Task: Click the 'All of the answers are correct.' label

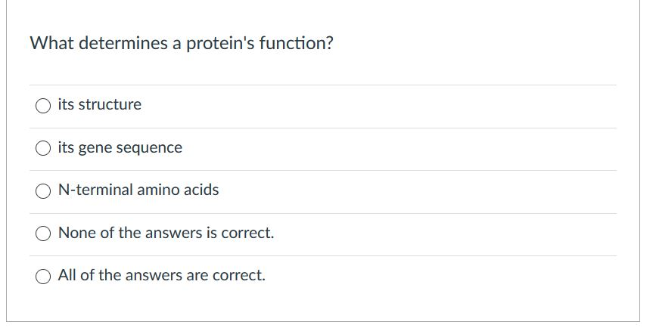Action: 161,276
